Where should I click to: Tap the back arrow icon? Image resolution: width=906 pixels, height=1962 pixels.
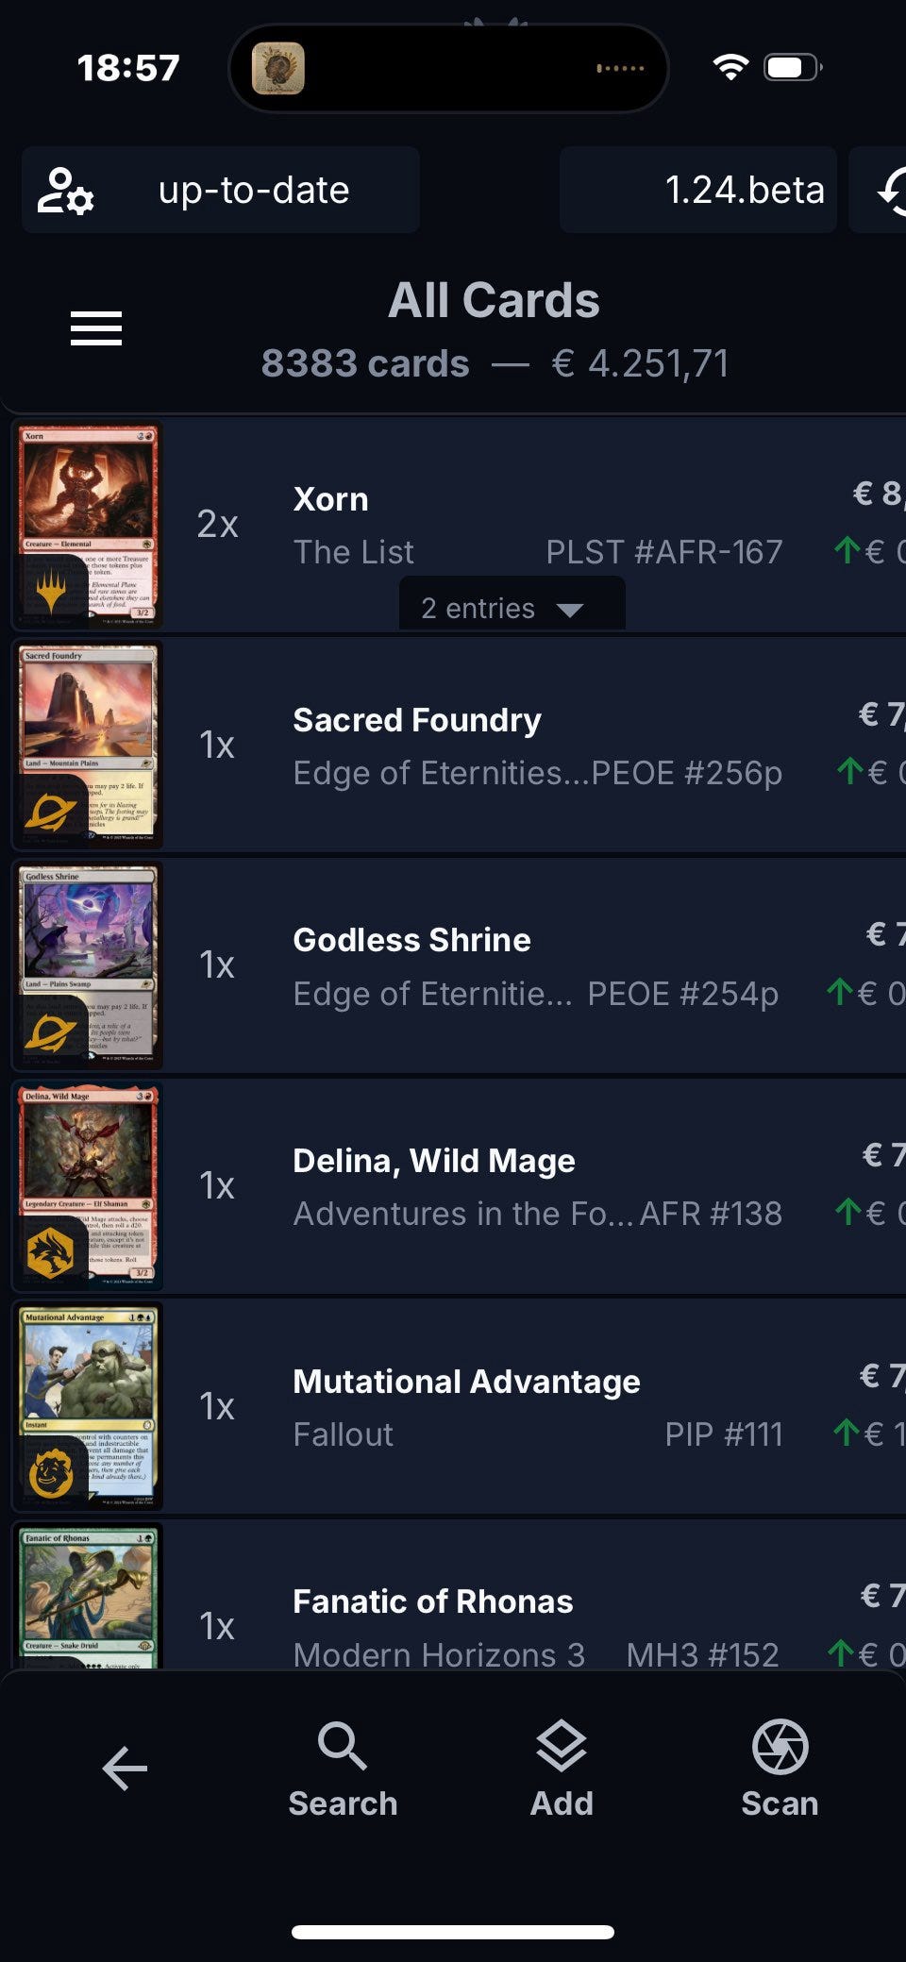click(x=125, y=1768)
